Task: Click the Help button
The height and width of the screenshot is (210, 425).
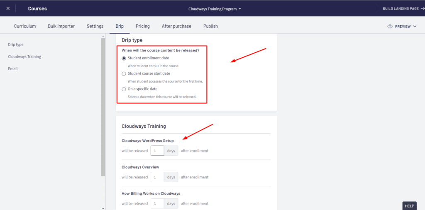Action: point(409,206)
